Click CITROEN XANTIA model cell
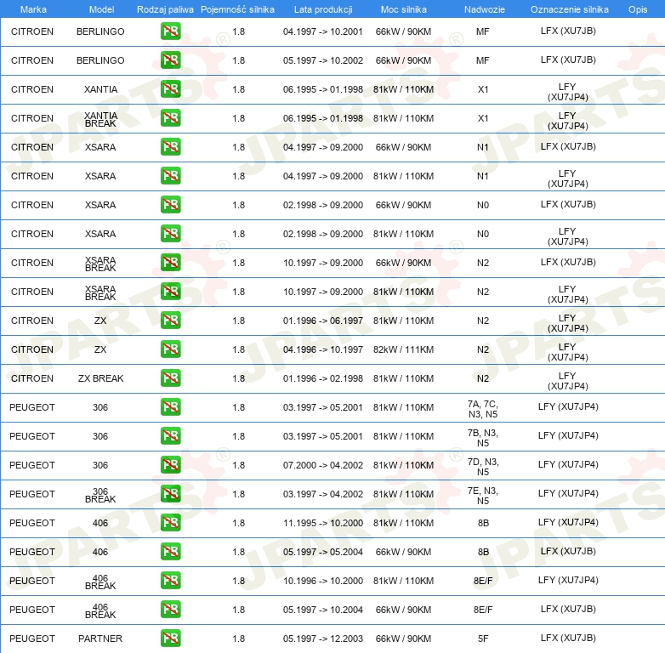665x653 pixels. 100,89
